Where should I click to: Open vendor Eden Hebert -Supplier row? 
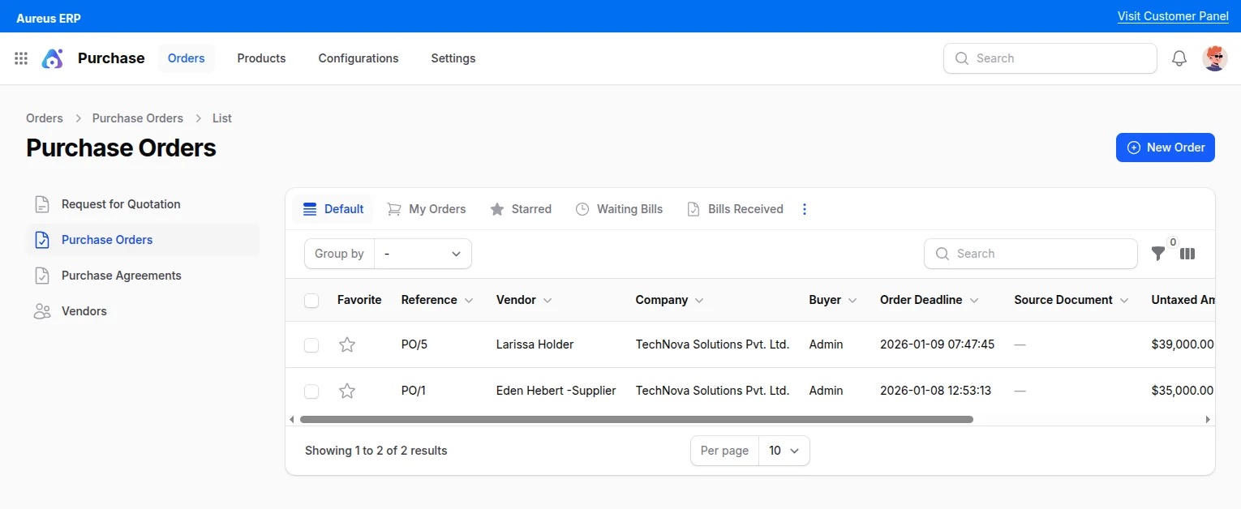click(556, 391)
